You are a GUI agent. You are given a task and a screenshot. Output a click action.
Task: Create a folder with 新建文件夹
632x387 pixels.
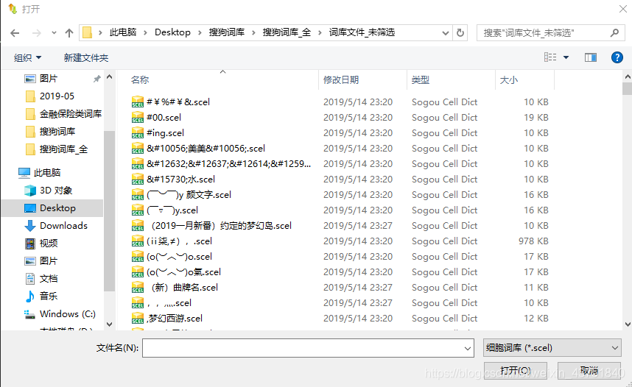[x=86, y=57]
